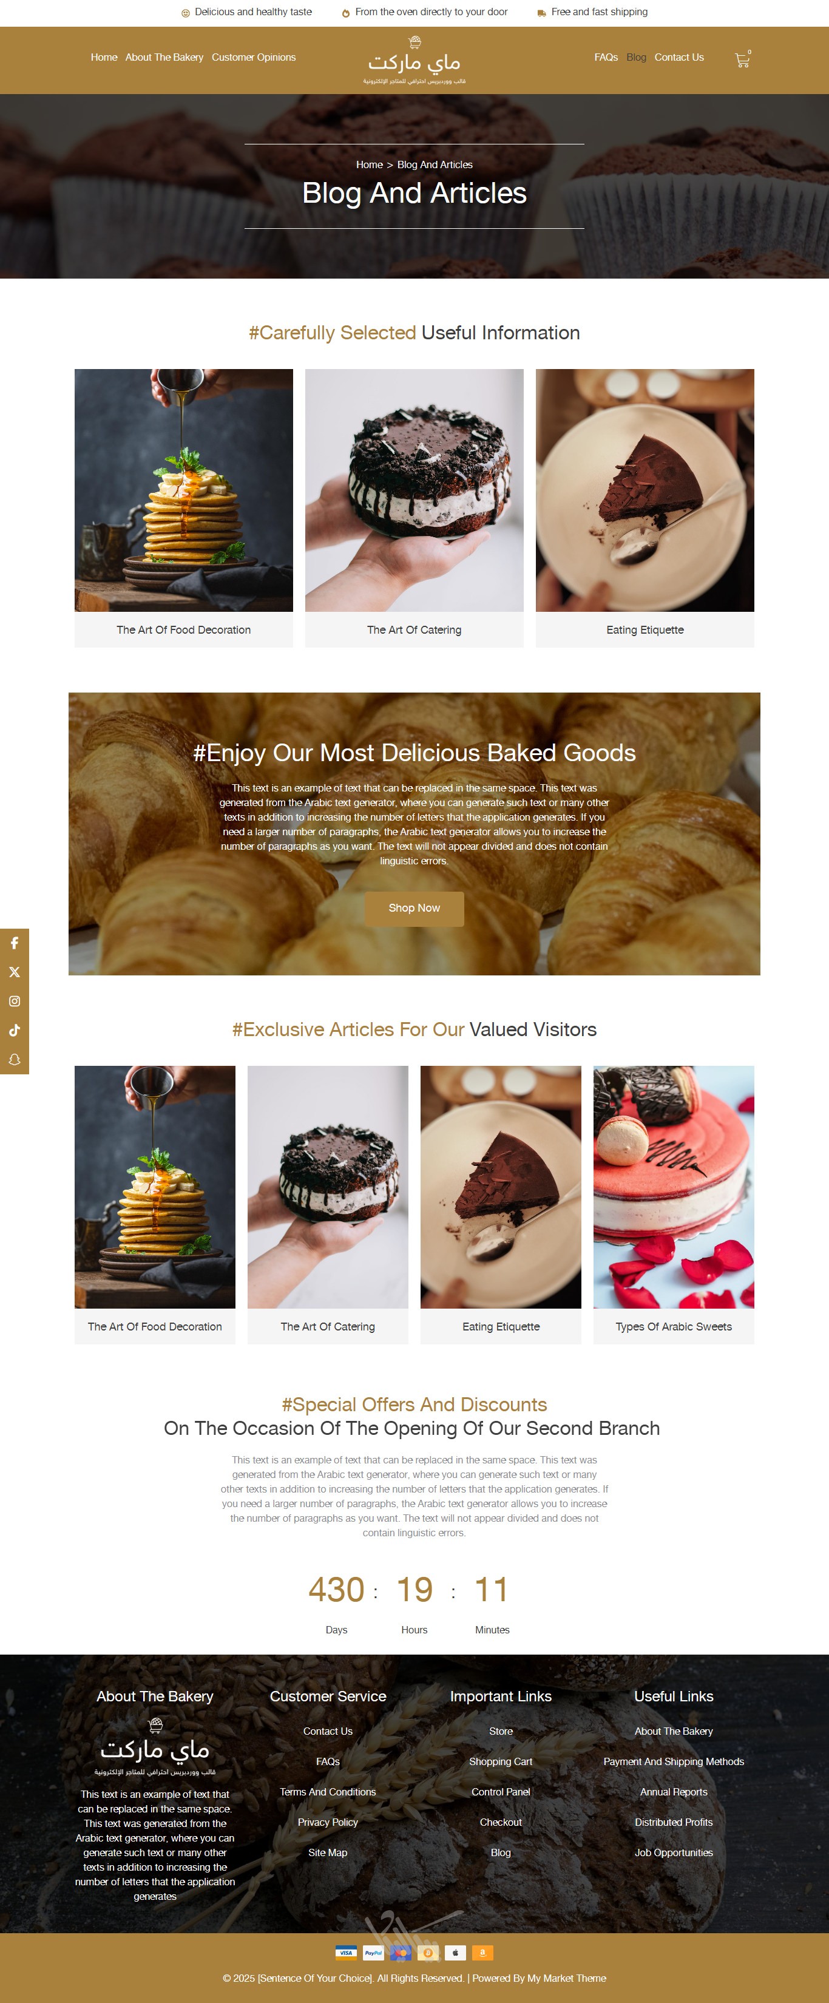This screenshot has height=2003, width=829.
Task: Open Customer Opinions menu item
Action: [x=254, y=58]
